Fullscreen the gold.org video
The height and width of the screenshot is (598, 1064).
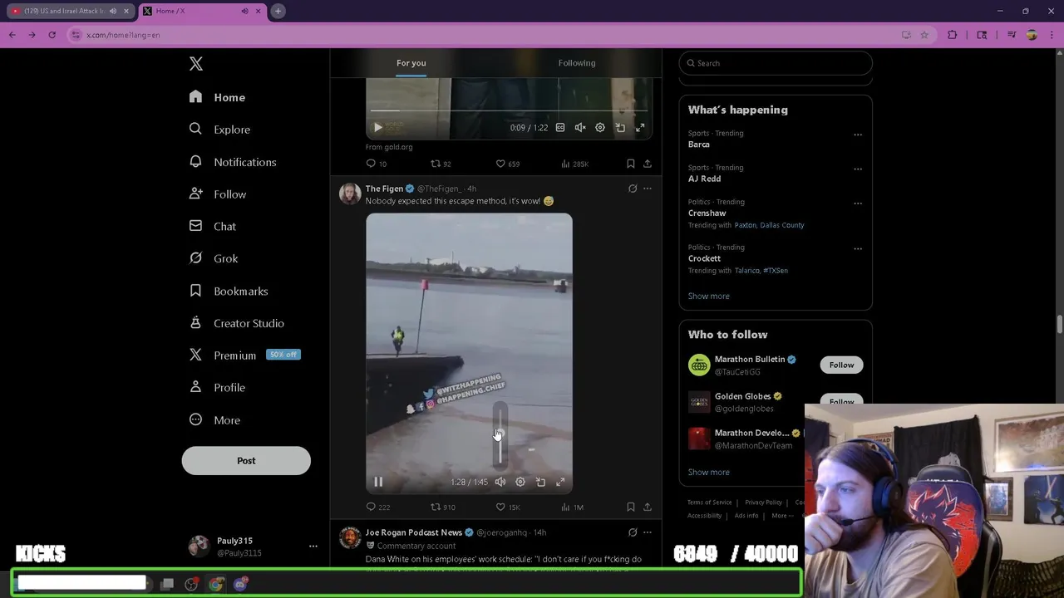pyautogui.click(x=640, y=128)
